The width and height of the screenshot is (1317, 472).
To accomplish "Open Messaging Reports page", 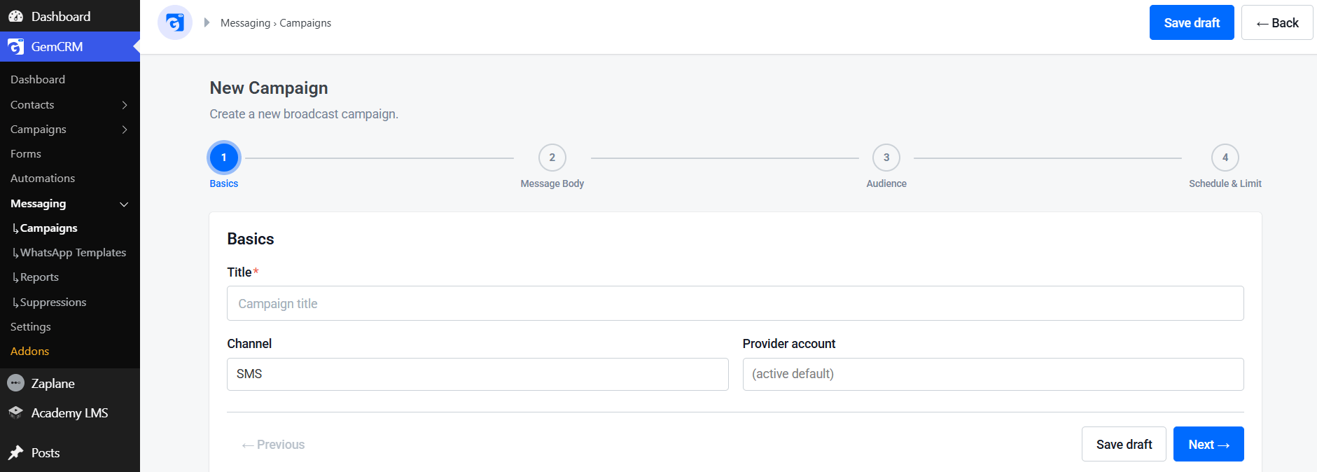I will coord(39,277).
